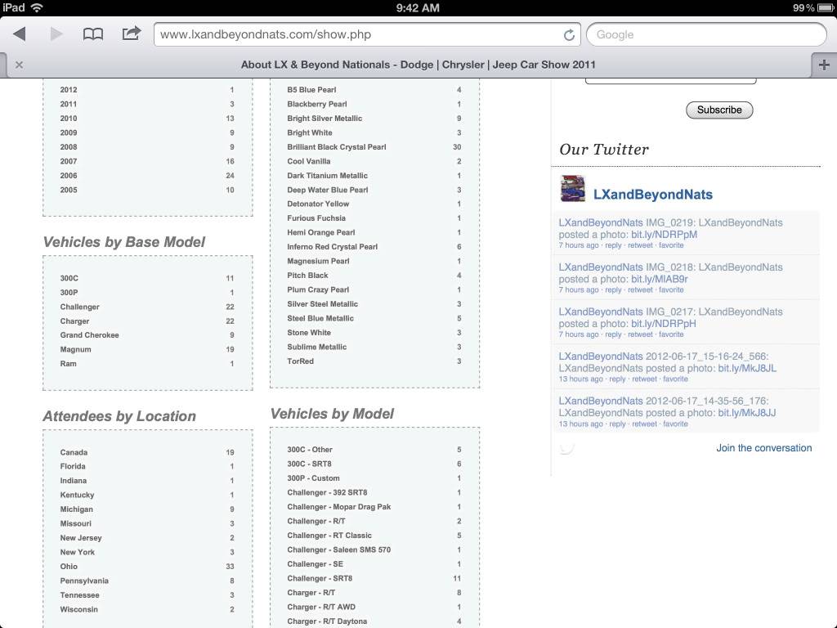Click the Plum Crazy Pearl row
Screen dimensions: 837x628
click(x=374, y=289)
